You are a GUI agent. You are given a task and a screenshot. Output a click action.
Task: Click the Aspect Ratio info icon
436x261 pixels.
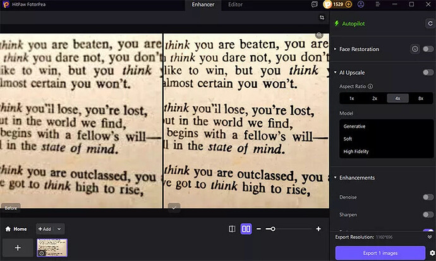(x=370, y=87)
